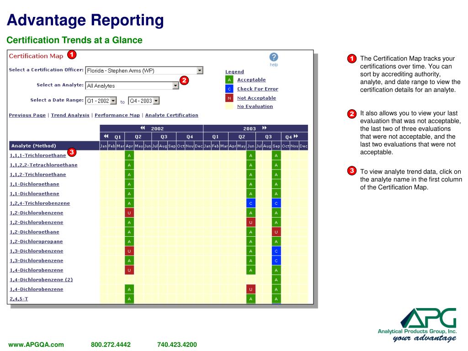This screenshot has width=468, height=351.
Task: Open the 1,1,2,2-Tetrachloroethane analyte link
Action: (43, 165)
